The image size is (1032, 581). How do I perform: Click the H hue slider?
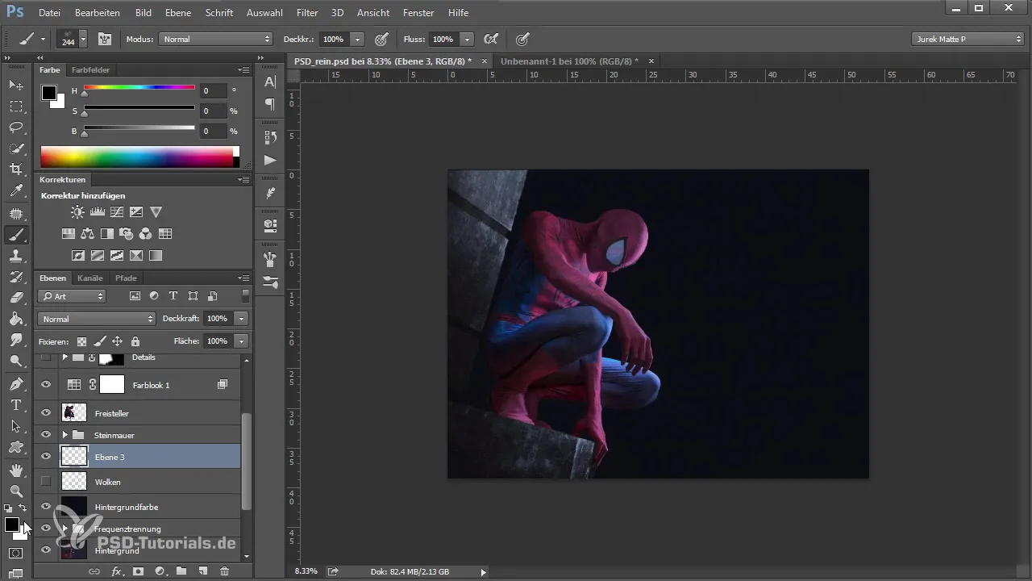[x=139, y=87]
